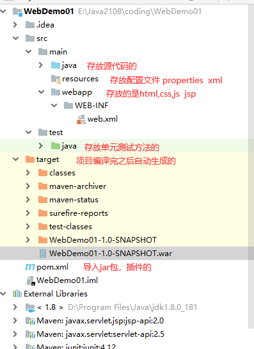Click the WAR archive file icon
This screenshot has height=349, width=254.
tap(43, 254)
